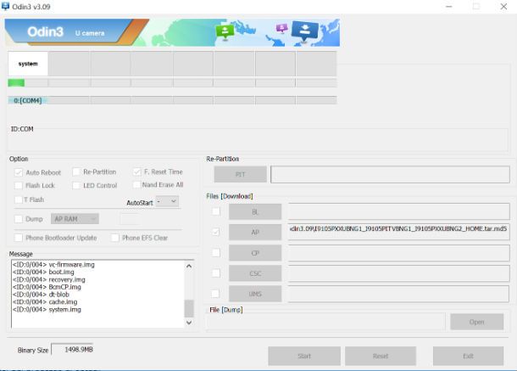Click the green download icon in banner
517x371 pixels.
point(225,31)
